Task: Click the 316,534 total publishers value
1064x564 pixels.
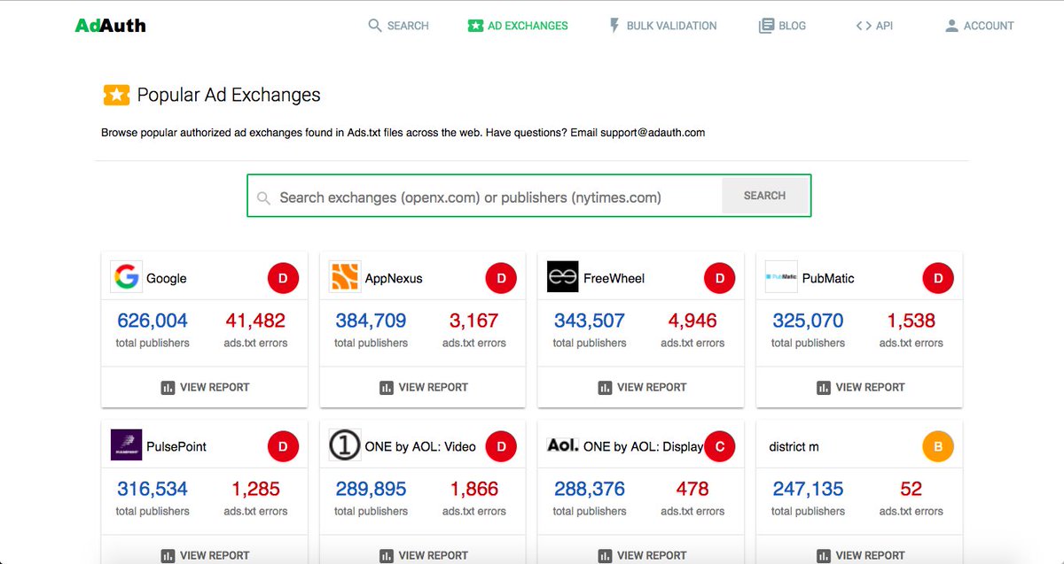Action: [153, 489]
